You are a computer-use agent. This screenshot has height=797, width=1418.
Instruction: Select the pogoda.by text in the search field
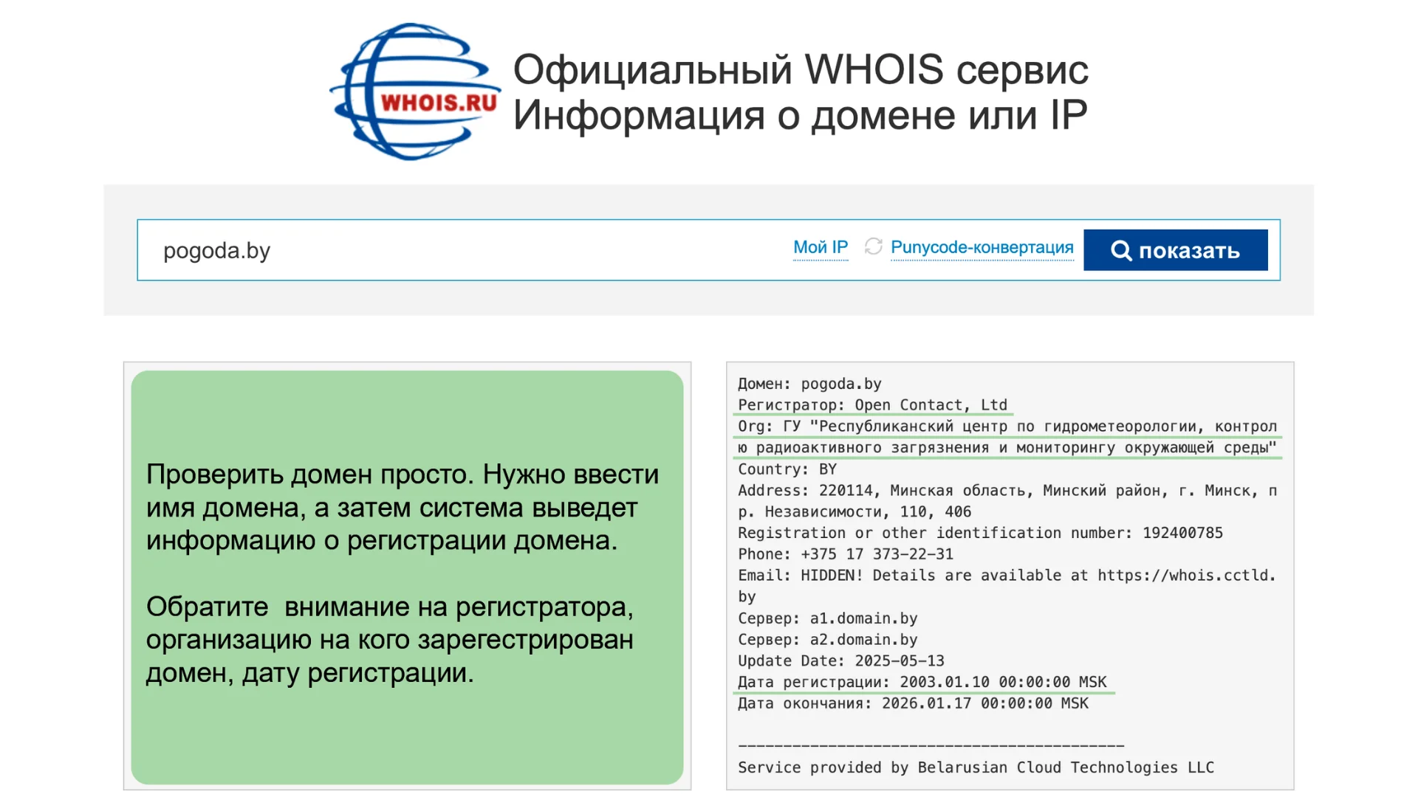coord(216,250)
